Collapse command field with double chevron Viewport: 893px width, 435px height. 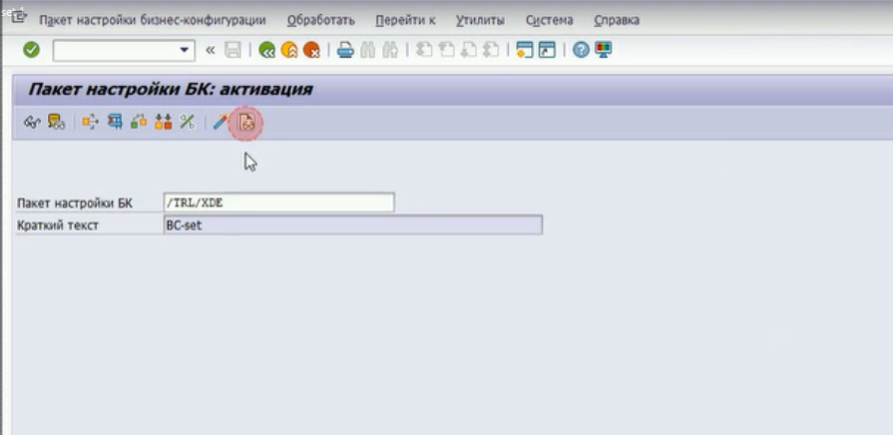tap(210, 50)
